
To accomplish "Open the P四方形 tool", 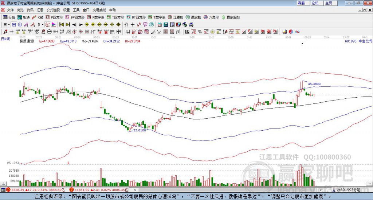I will click(54, 17).
